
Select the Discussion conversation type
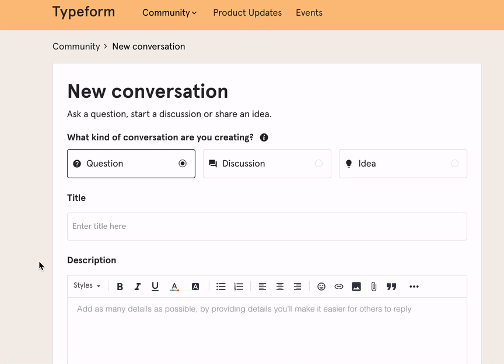pos(267,164)
